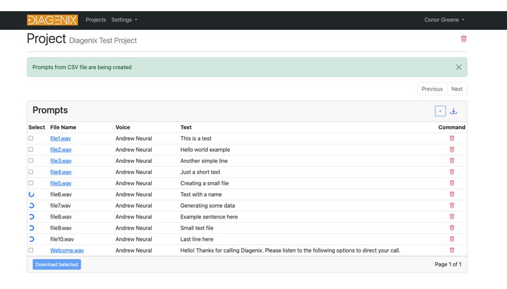Image resolution: width=507 pixels, height=289 pixels.
Task: Select the file1.wav checkbox
Action: [x=31, y=138]
